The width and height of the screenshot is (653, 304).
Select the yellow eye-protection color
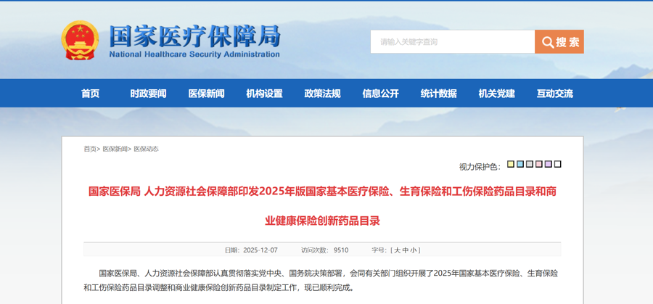click(x=511, y=165)
